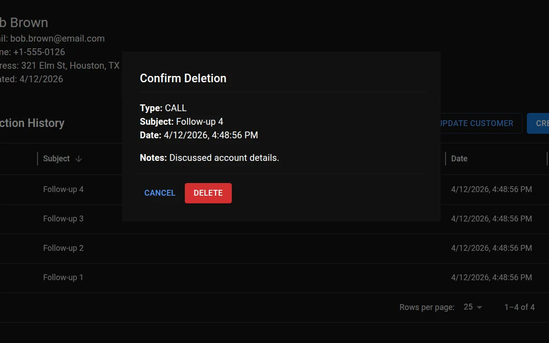This screenshot has width=549, height=343.
Task: Select the Follow-up 2 interaction row
Action: pyautogui.click(x=63, y=248)
